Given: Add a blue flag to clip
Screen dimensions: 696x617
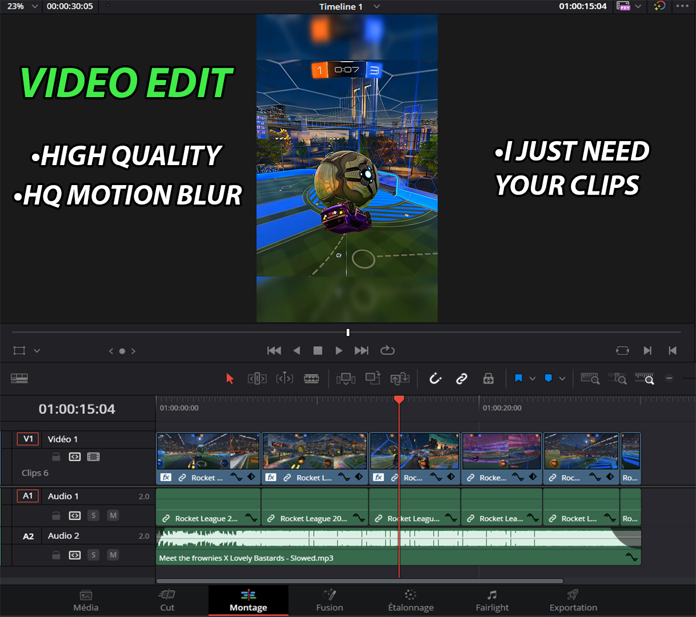Looking at the screenshot, I should [x=518, y=378].
